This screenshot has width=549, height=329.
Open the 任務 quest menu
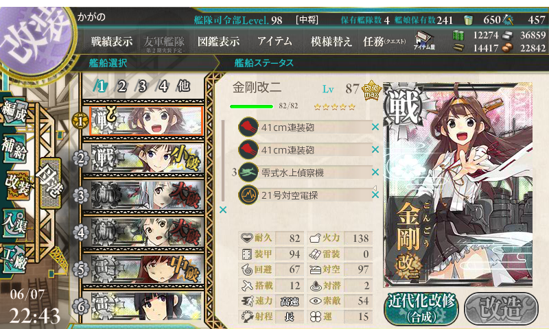click(x=384, y=42)
